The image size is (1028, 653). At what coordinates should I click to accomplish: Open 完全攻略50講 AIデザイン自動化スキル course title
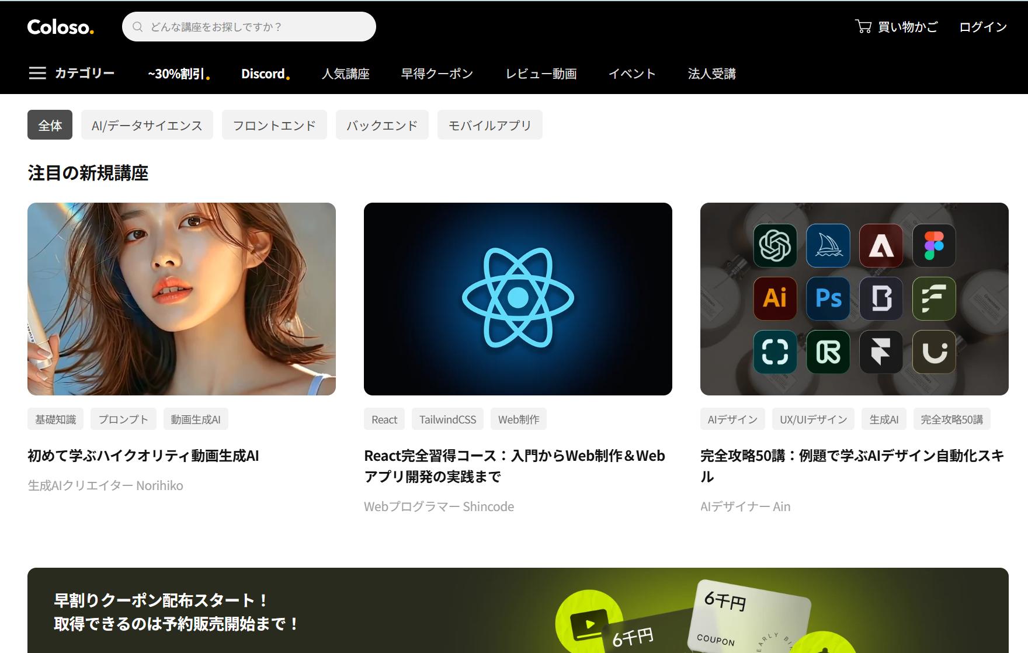coord(852,466)
